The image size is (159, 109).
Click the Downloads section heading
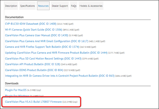[12, 83]
